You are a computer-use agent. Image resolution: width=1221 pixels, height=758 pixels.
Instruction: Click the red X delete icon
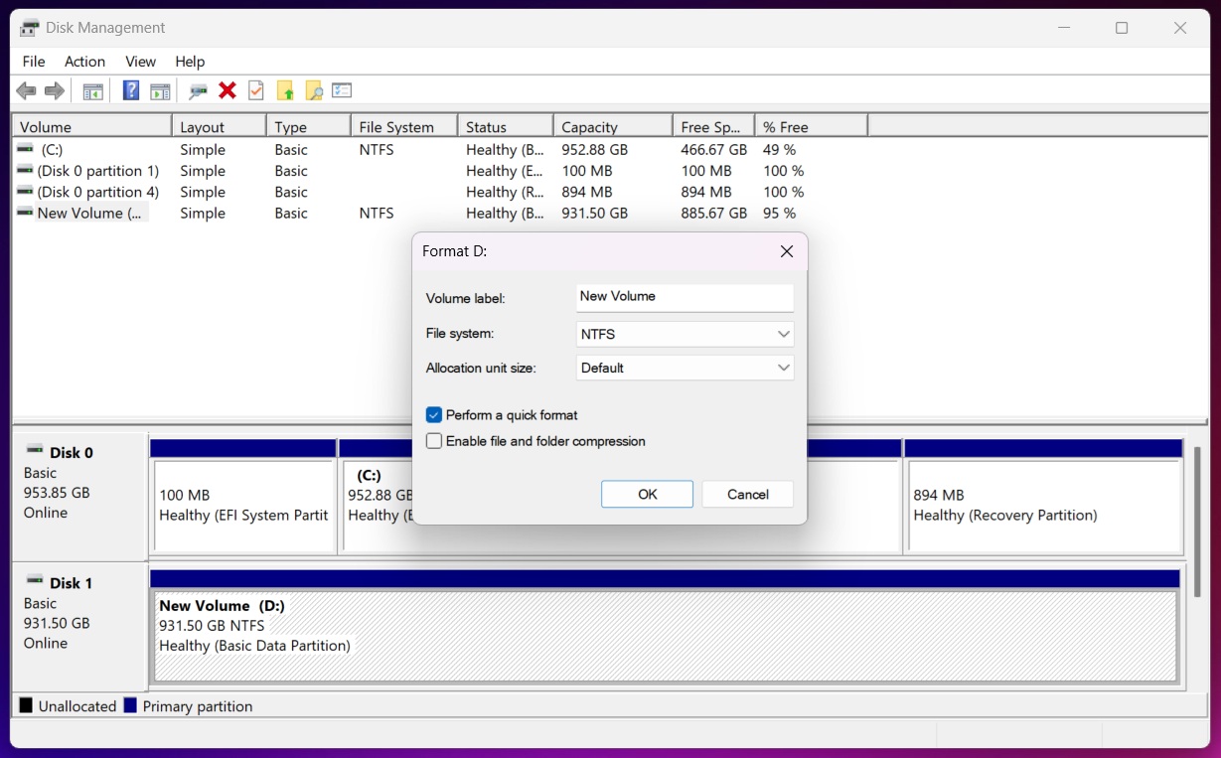228,91
